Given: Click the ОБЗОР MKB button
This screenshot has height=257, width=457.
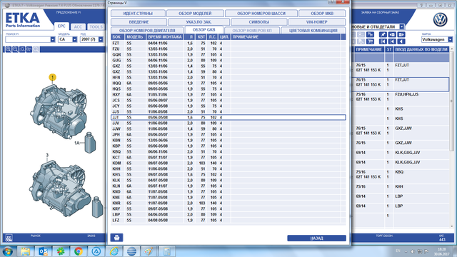Looking at the screenshot, I should click(x=322, y=14).
